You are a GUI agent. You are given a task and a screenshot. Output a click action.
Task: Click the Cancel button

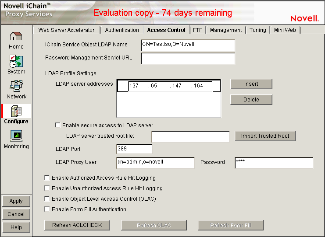click(x=16, y=214)
